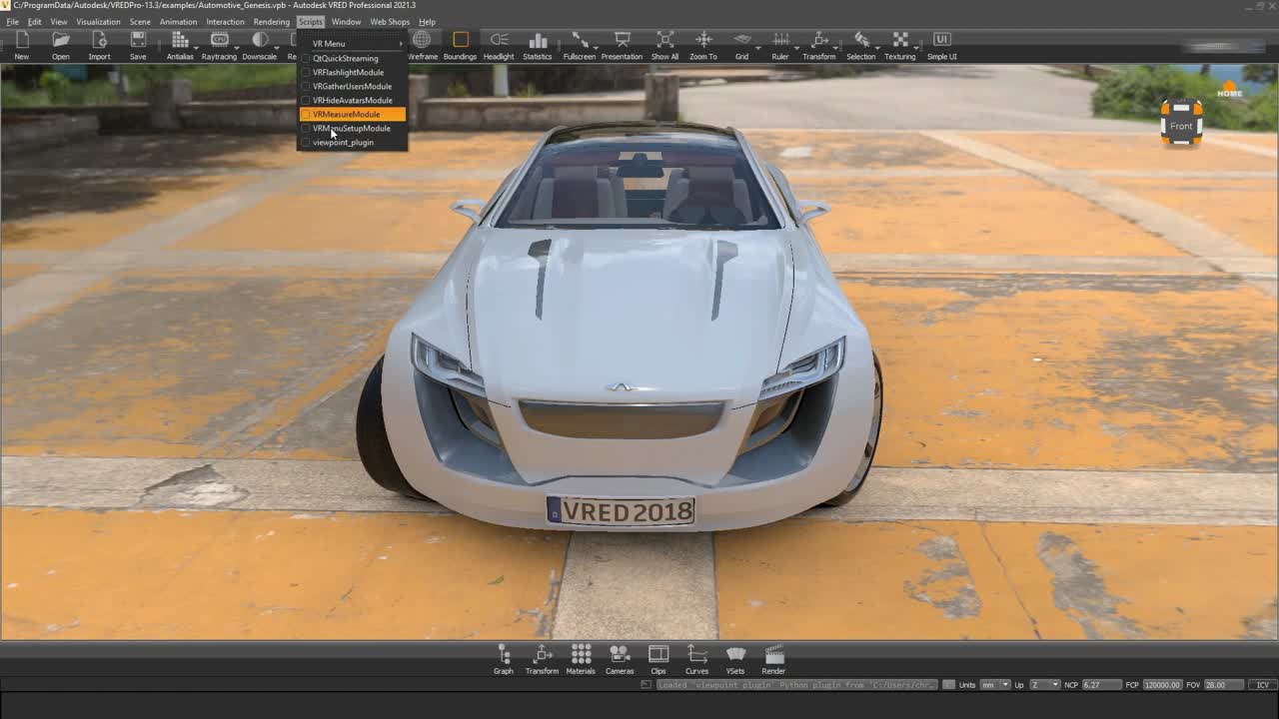Open the Rendering menu
This screenshot has height=719, width=1279.
pyautogui.click(x=272, y=22)
